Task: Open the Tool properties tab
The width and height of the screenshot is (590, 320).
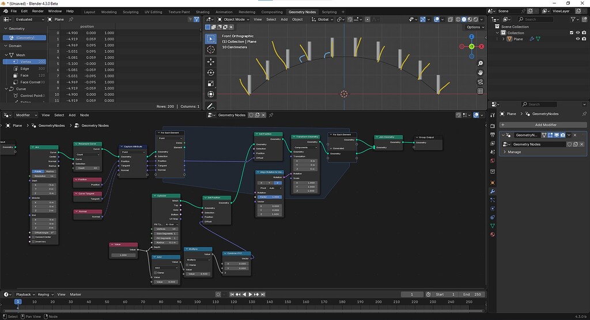Action: tap(493, 115)
